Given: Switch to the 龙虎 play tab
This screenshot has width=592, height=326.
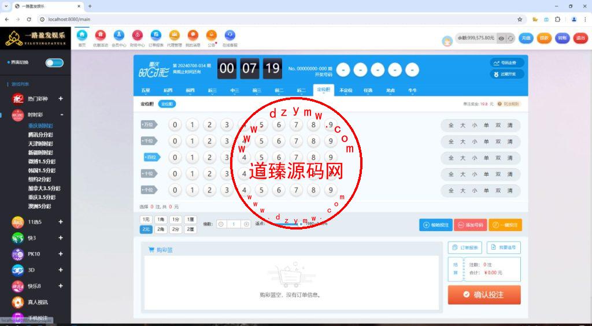Looking at the screenshot, I should 390,91.
